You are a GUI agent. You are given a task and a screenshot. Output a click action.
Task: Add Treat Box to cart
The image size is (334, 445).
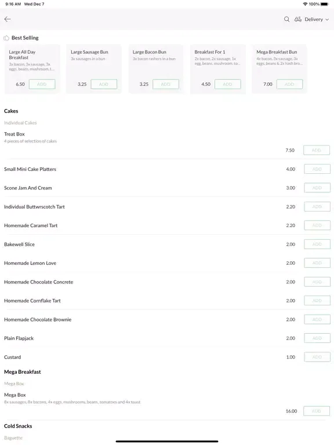[317, 150]
